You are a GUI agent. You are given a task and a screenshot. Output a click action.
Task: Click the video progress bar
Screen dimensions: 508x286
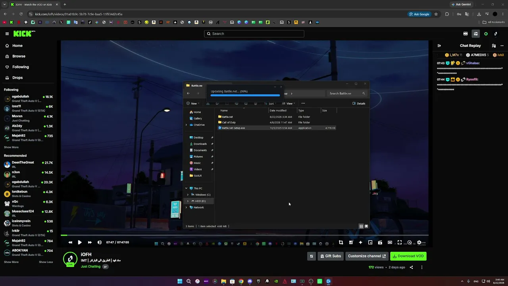[x=244, y=235]
